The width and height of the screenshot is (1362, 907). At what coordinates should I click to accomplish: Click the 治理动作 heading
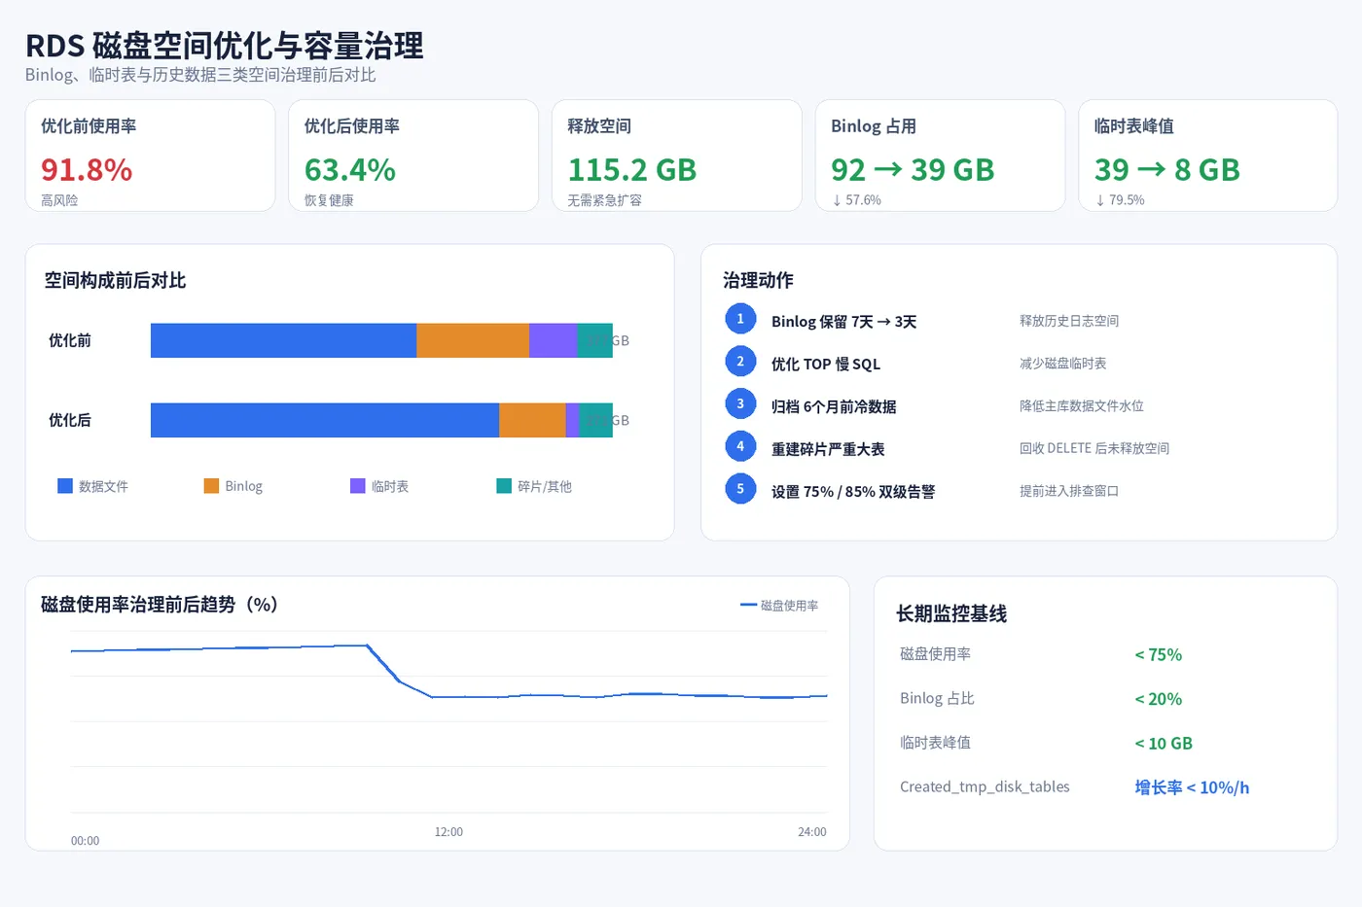click(x=758, y=280)
